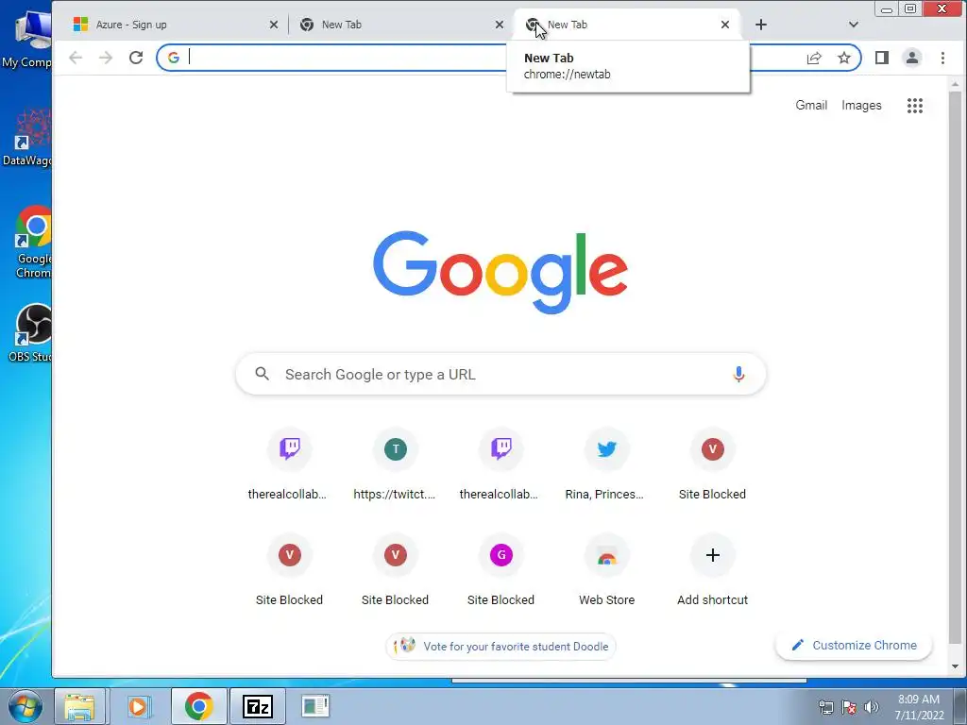The image size is (967, 725).
Task: Close the active New Tab
Action: (x=725, y=25)
